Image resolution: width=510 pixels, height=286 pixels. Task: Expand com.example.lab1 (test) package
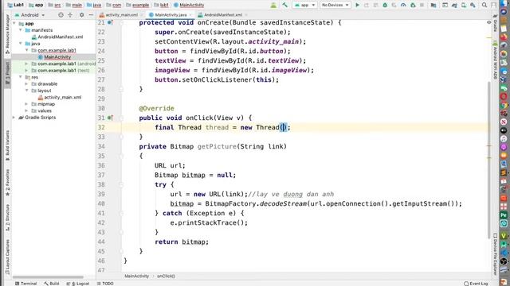point(27,71)
